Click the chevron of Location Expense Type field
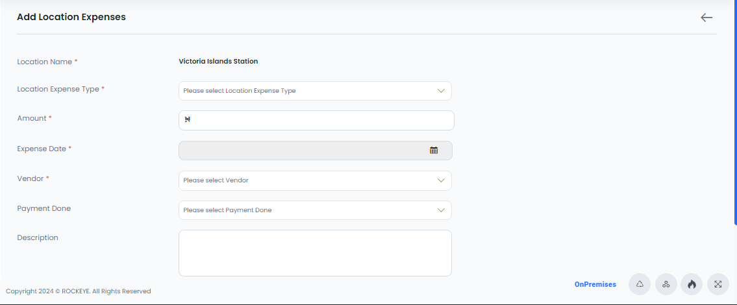 (441, 91)
